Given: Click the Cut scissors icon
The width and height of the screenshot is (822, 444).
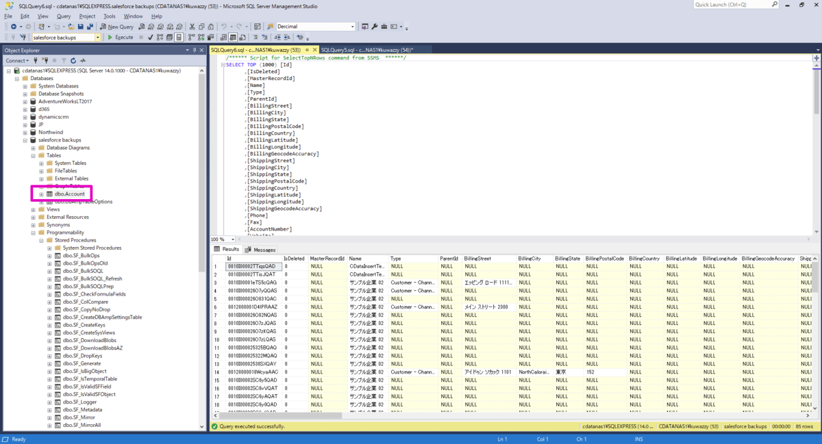Looking at the screenshot, I should click(x=192, y=27).
